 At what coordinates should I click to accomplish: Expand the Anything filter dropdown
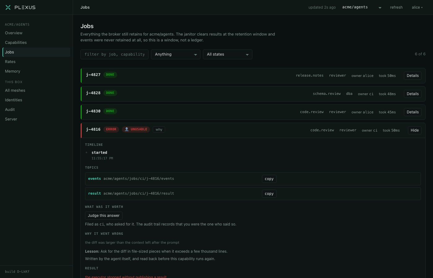click(x=176, y=54)
